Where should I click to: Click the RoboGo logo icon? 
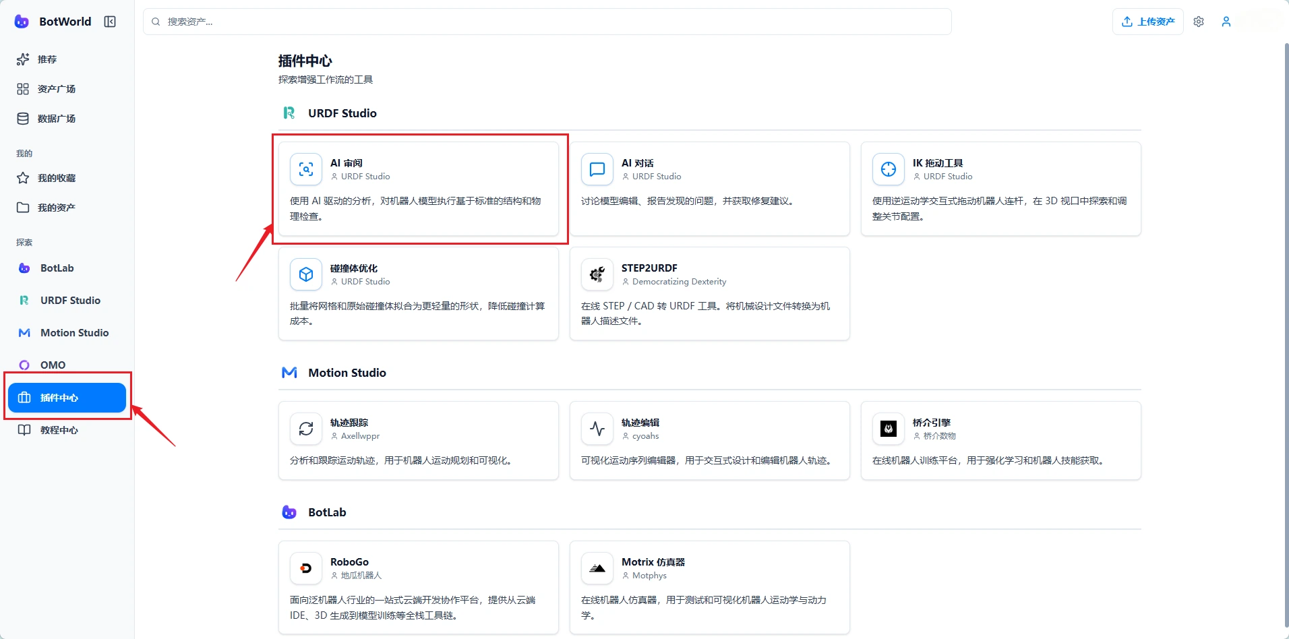(306, 568)
